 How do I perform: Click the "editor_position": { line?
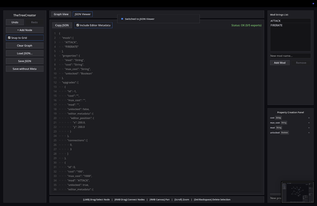point(82,118)
